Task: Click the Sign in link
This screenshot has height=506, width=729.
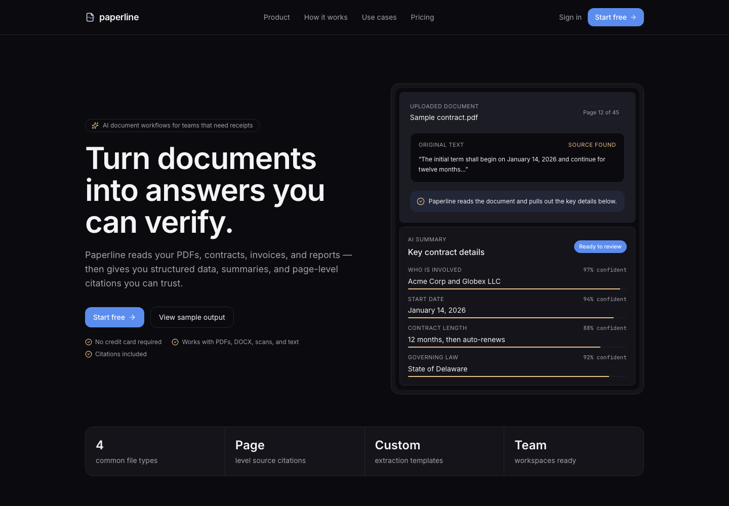Action: [x=570, y=17]
